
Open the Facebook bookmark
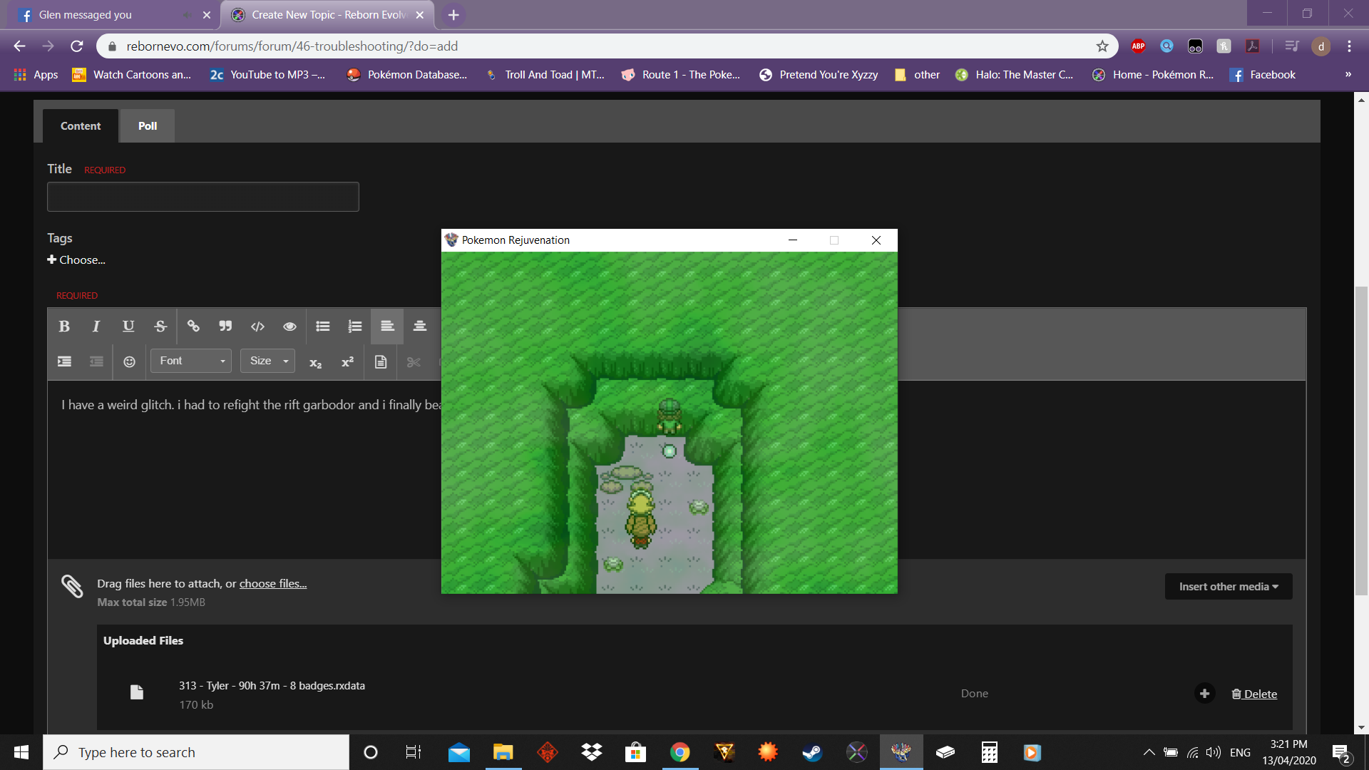[x=1263, y=75]
